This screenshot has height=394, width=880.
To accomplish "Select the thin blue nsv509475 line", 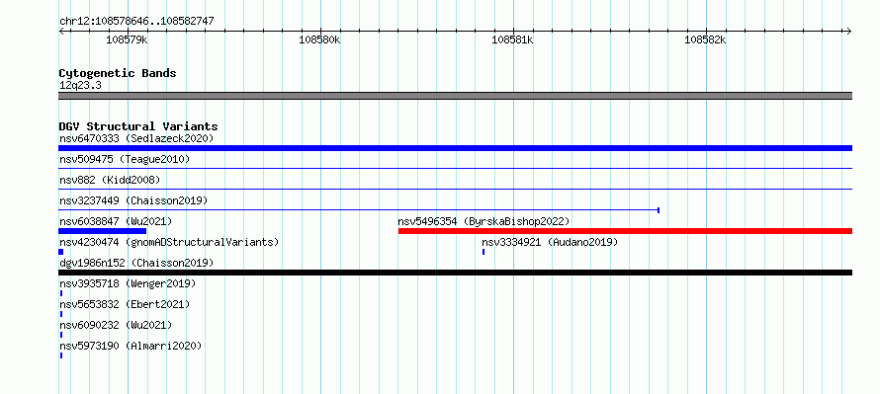I will (455, 168).
